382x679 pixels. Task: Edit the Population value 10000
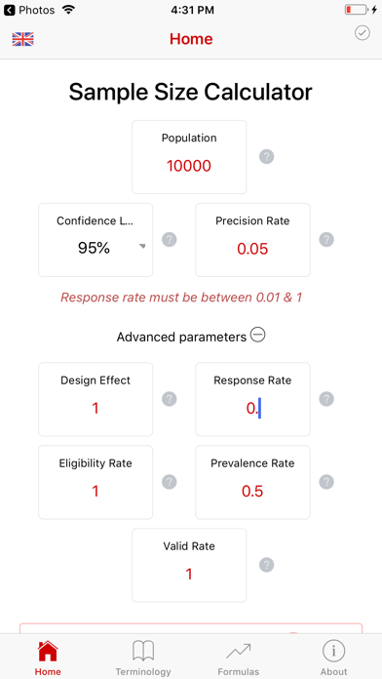189,166
